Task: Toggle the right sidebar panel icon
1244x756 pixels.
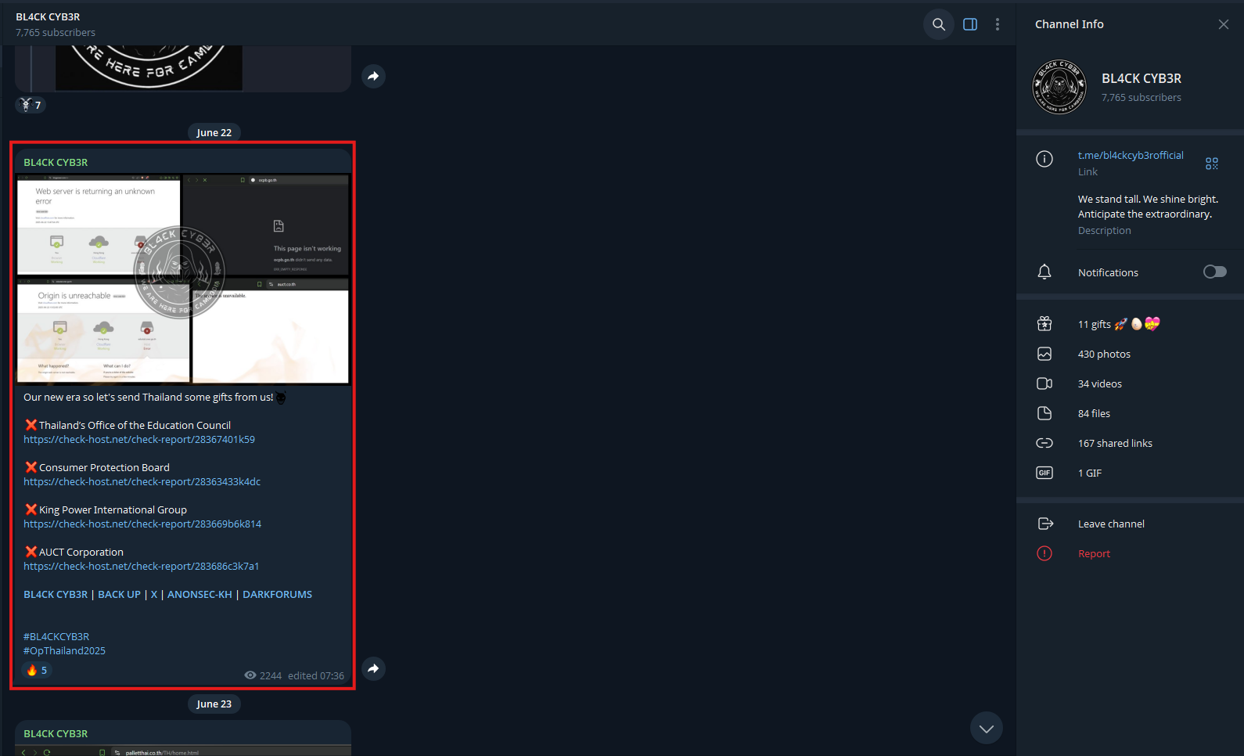Action: 970,24
